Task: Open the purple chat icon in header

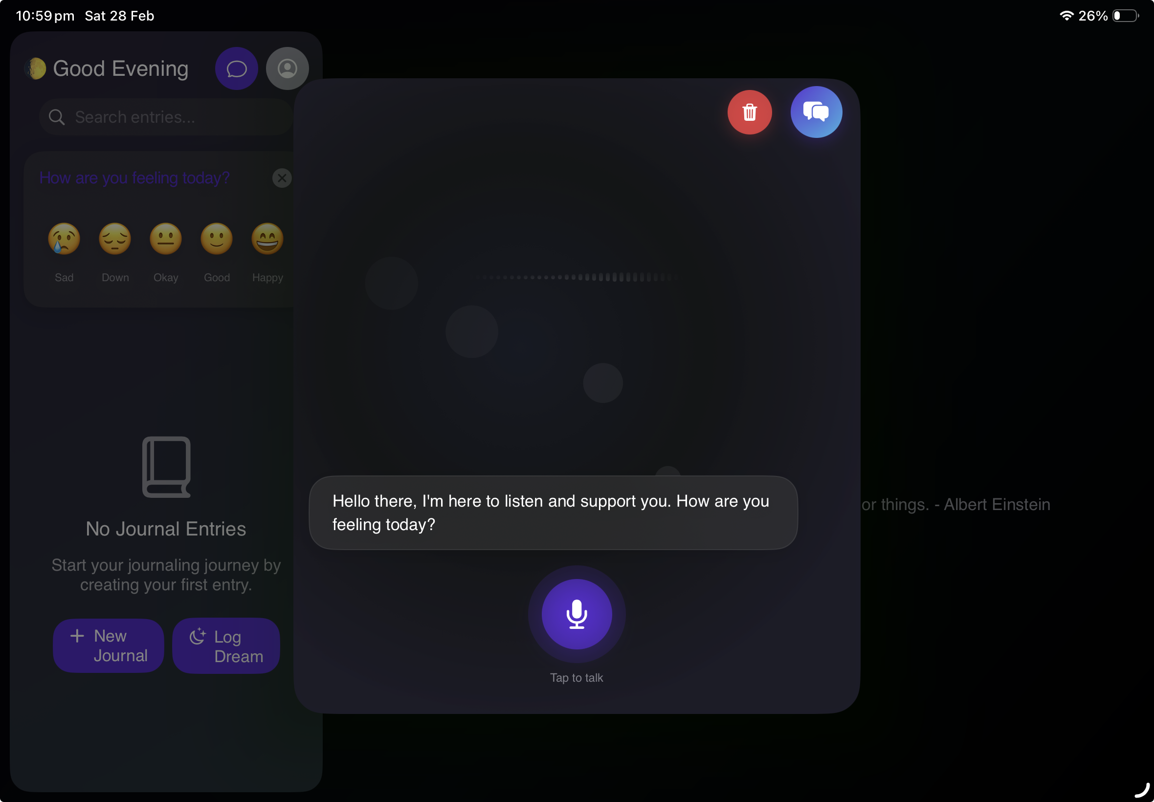Action: (237, 68)
